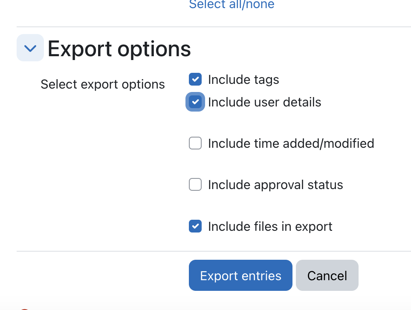Click the partially visible red circle icon

point(24,309)
